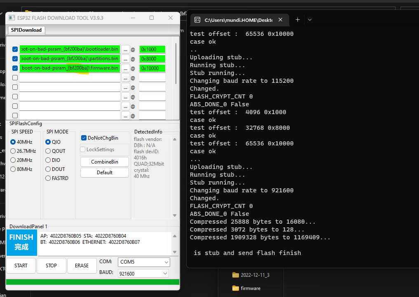Open the BAUD dropdown showing 921600
This screenshot has height=297, width=419.
click(143, 274)
